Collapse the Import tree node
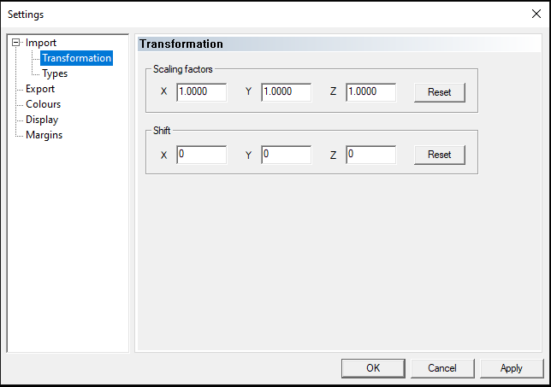The width and height of the screenshot is (551, 387). pos(15,43)
